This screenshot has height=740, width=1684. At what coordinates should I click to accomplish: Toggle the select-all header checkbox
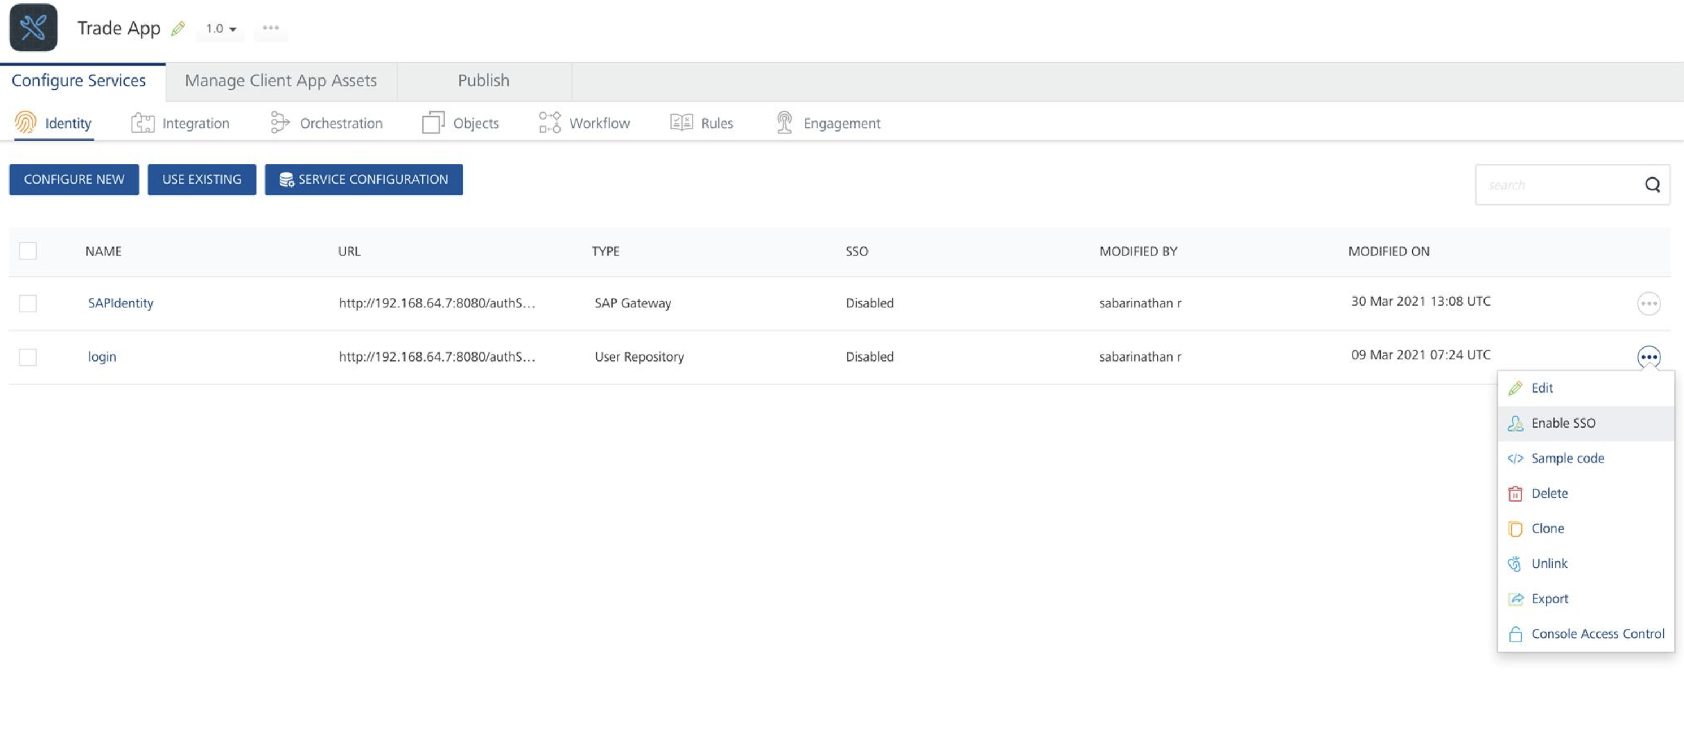point(28,251)
